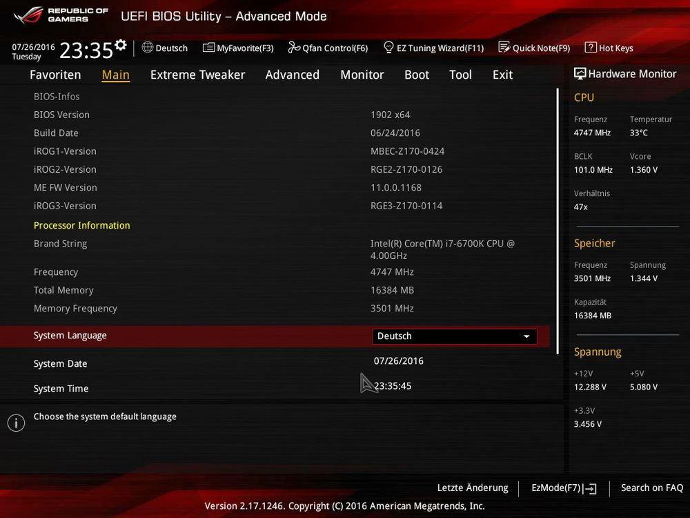The height and width of the screenshot is (518, 690).
Task: Click the info icon beside the help text
Action: point(17,423)
